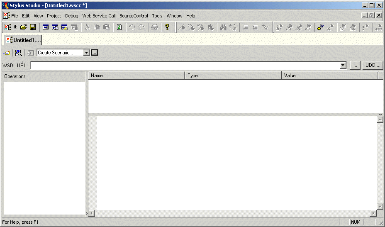Click into the WSDL URL input field
Screen dimensions: 385x227
[185, 66]
